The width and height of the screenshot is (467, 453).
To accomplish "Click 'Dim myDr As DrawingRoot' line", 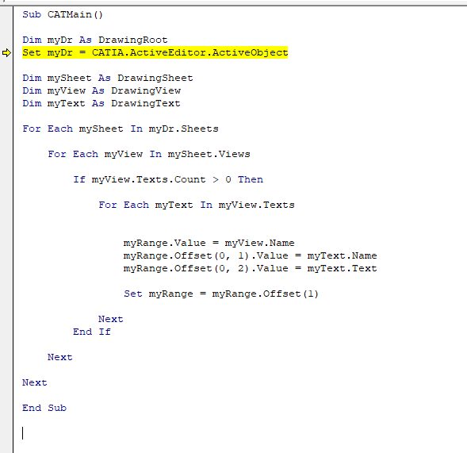I will [94, 40].
